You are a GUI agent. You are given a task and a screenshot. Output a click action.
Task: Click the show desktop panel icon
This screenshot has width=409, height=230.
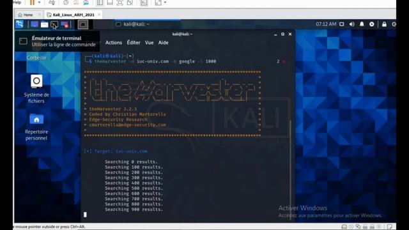tap(35, 24)
